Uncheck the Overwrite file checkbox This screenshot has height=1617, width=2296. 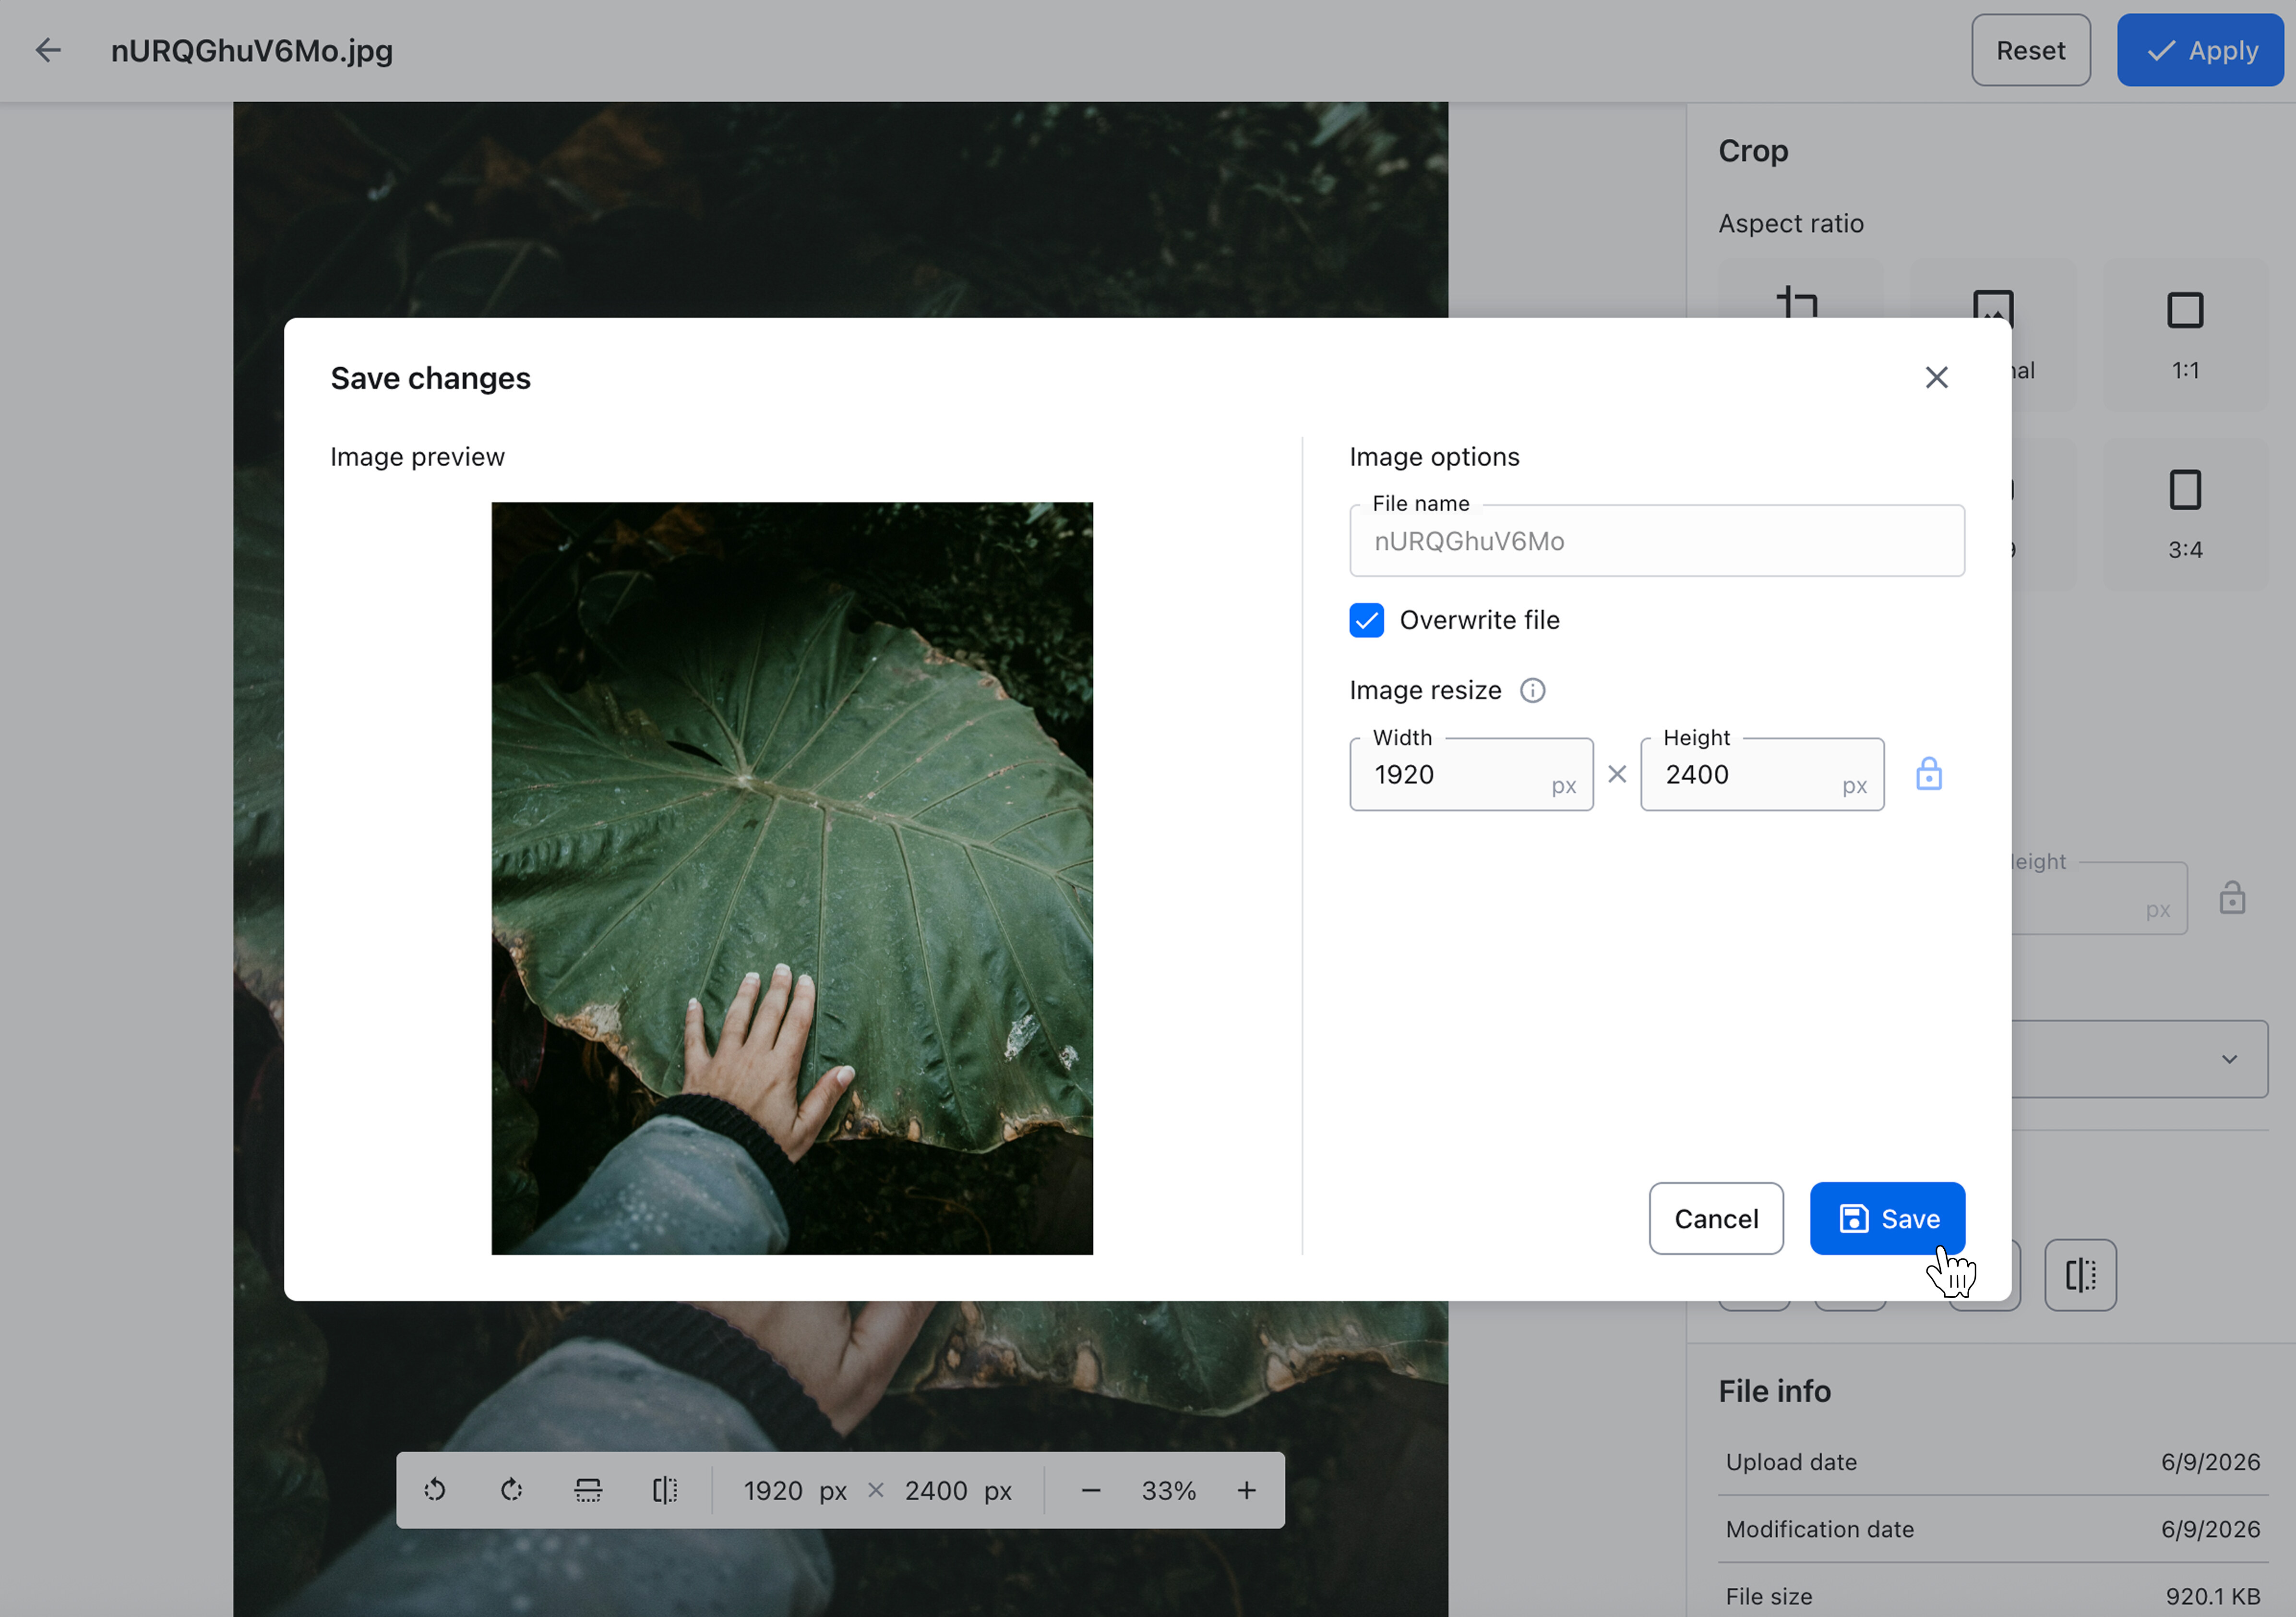(1366, 620)
